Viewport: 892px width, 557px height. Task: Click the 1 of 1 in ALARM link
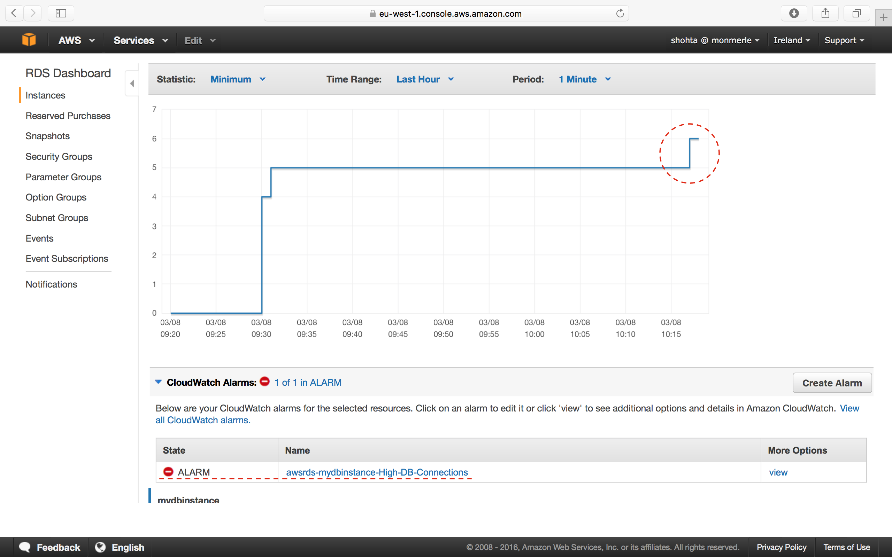(x=308, y=382)
